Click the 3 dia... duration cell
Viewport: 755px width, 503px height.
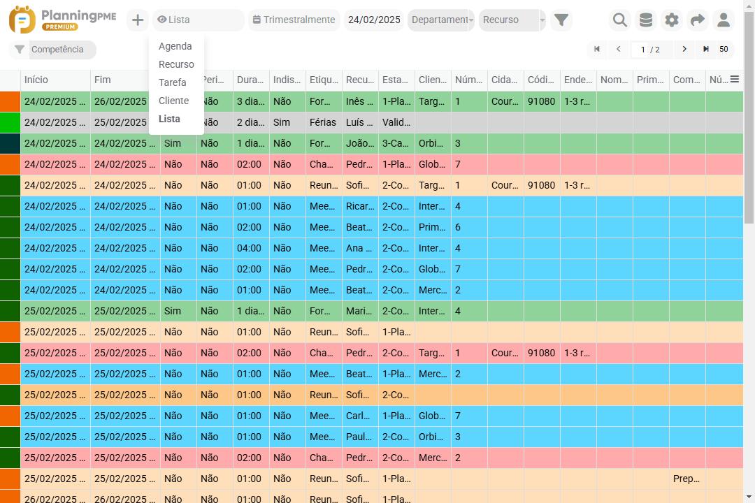251,101
